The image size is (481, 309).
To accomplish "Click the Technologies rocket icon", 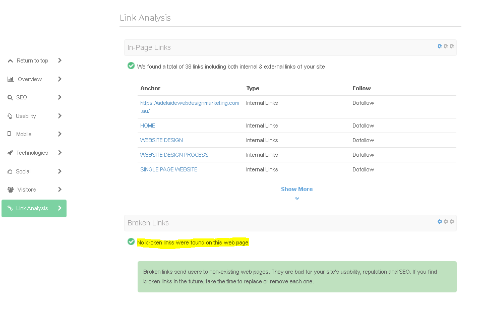I will pos(11,153).
